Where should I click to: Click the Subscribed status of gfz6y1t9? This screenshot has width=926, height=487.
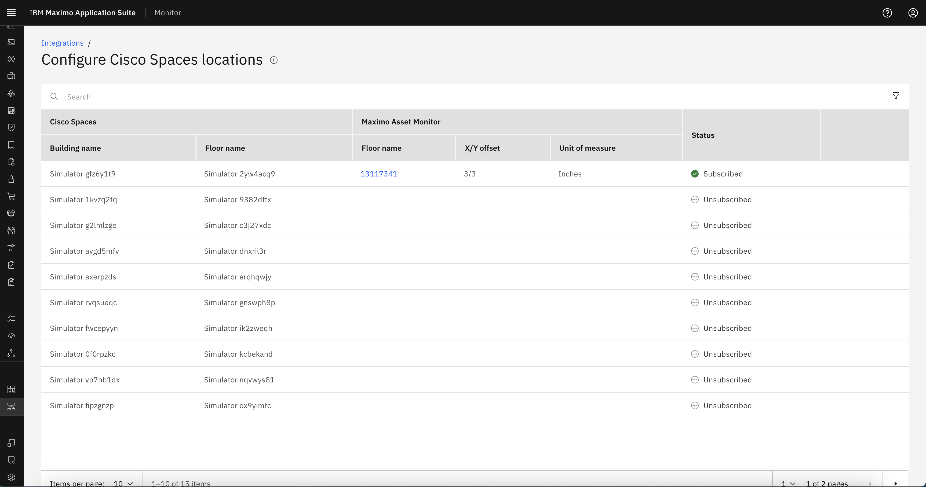click(x=717, y=174)
